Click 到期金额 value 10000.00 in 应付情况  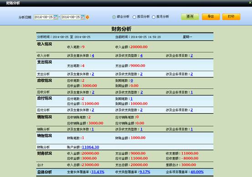pyautogui.click(x=139, y=104)
